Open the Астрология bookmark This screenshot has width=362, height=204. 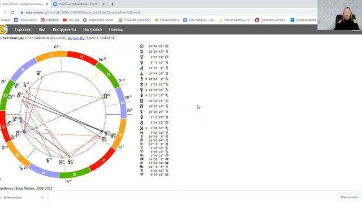(x=99, y=20)
